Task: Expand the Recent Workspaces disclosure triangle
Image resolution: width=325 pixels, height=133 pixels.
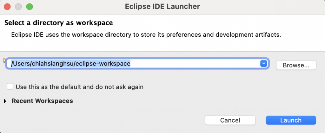Action: (x=5, y=101)
